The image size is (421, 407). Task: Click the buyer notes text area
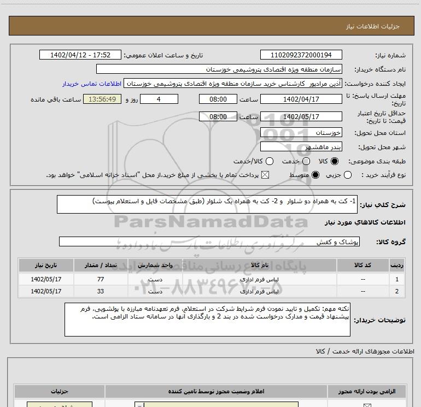207,320
